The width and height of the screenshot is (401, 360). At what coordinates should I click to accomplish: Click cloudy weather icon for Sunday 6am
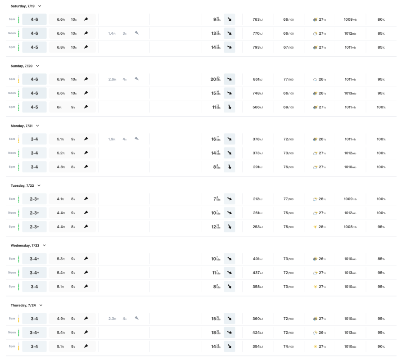click(315, 79)
